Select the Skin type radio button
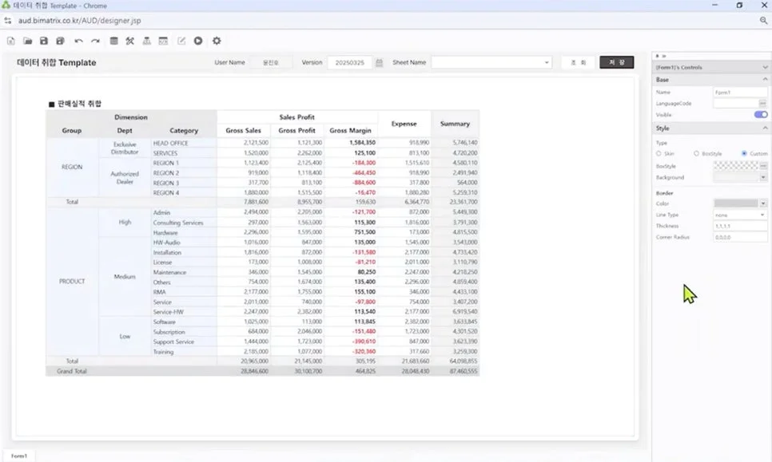The width and height of the screenshot is (772, 462). click(659, 153)
